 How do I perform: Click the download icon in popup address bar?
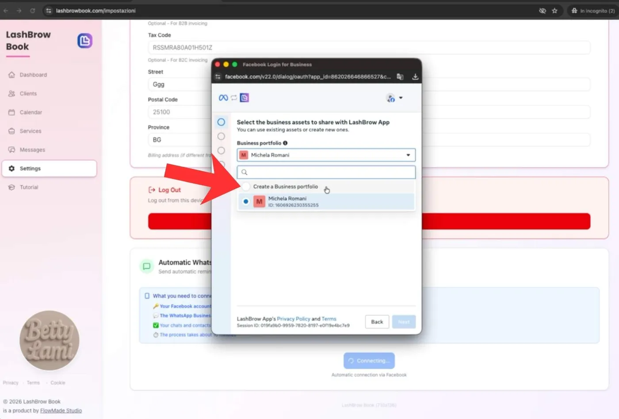(415, 77)
